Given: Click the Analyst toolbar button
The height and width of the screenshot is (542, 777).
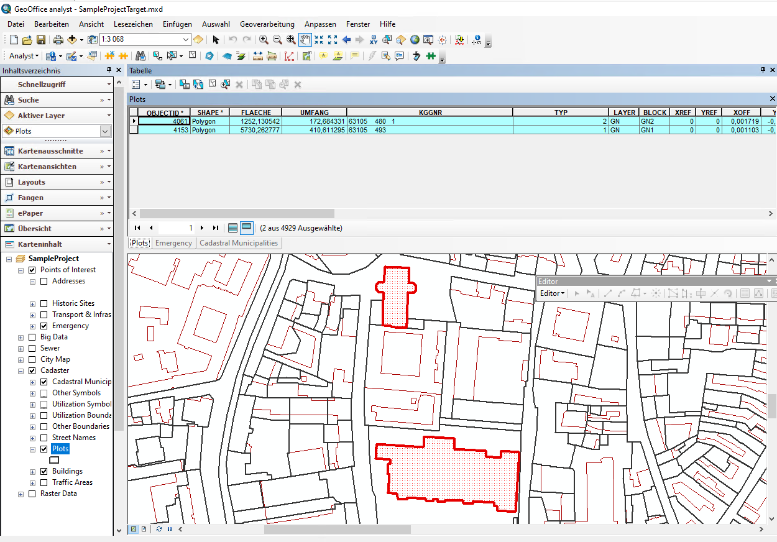Looking at the screenshot, I should tap(24, 56).
